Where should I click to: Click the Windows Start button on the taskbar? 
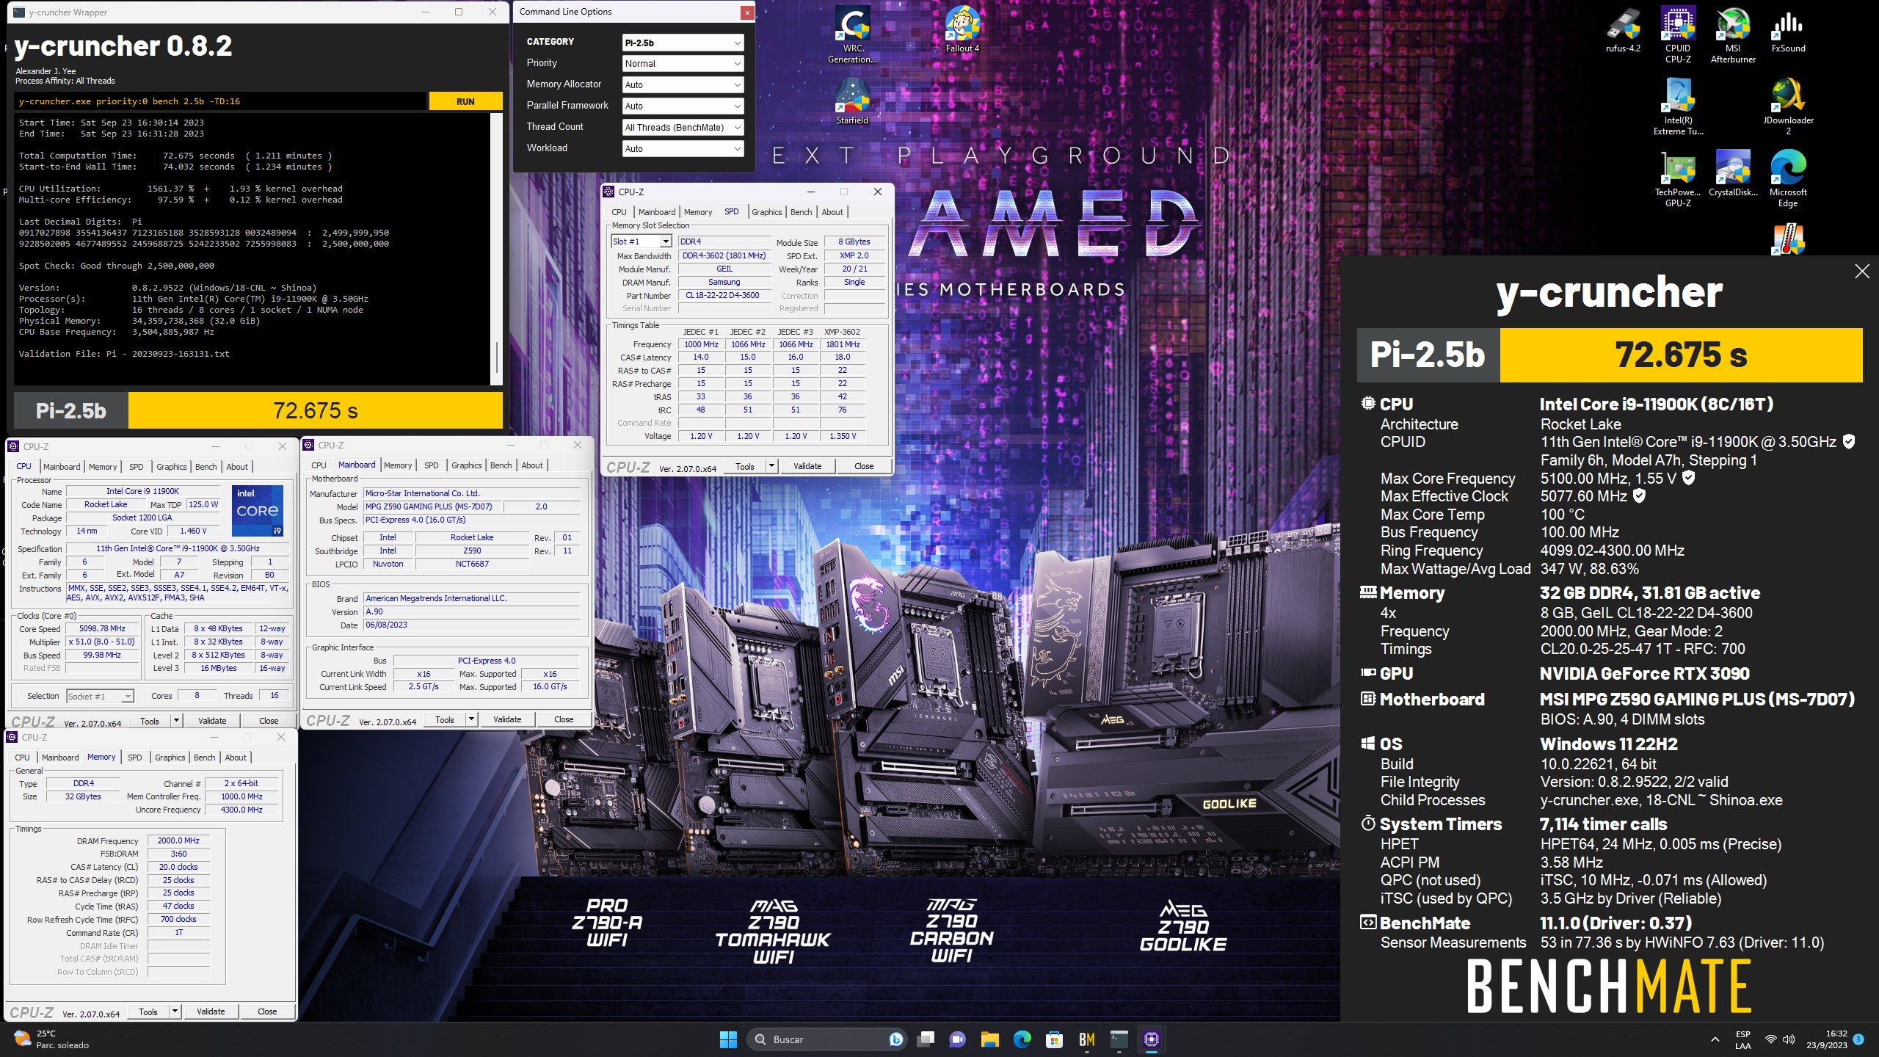[728, 1039]
